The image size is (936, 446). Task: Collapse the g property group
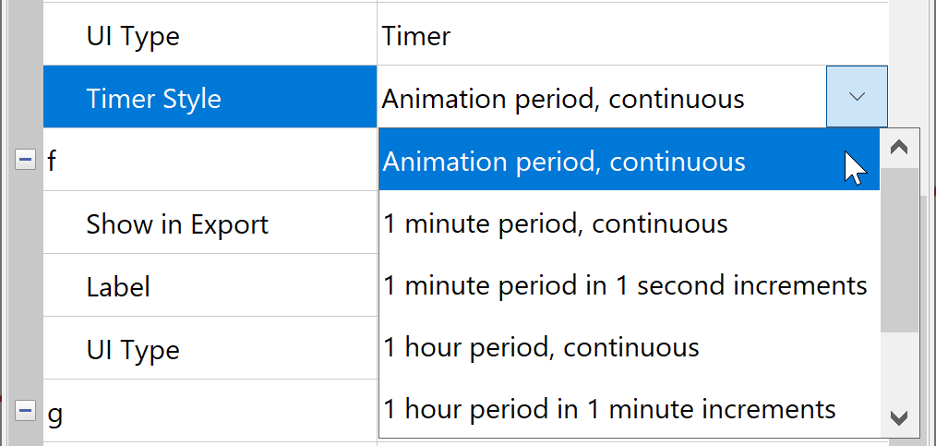(25, 411)
